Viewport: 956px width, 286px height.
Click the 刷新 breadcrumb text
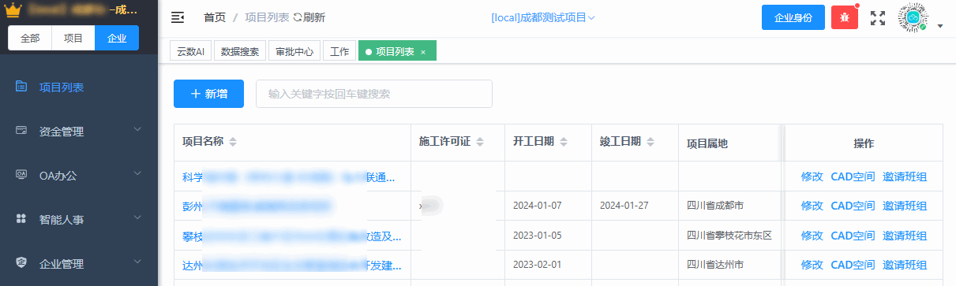[x=314, y=17]
